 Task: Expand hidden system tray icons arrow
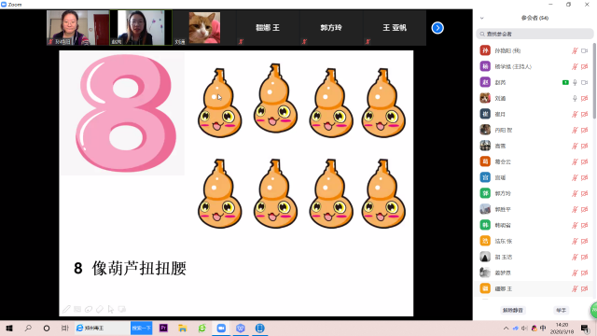tap(506, 328)
